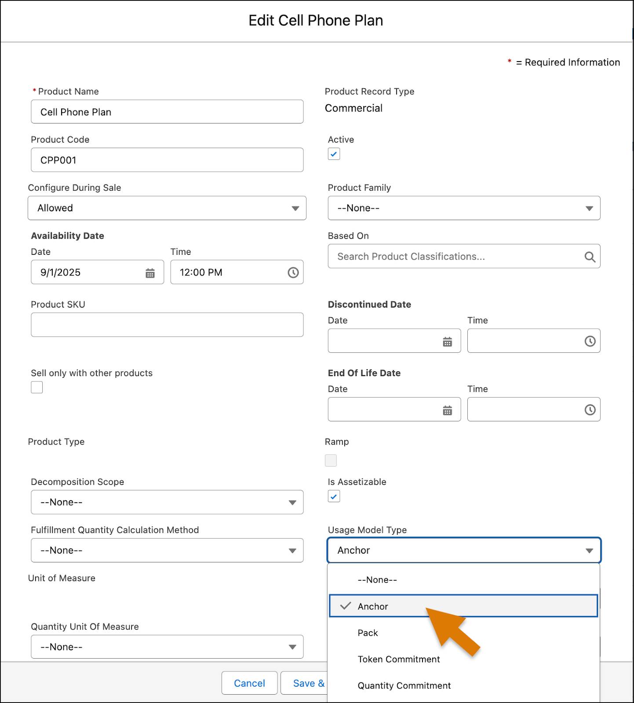
Task: Focus the Search Product Classifications field
Action: click(x=464, y=257)
